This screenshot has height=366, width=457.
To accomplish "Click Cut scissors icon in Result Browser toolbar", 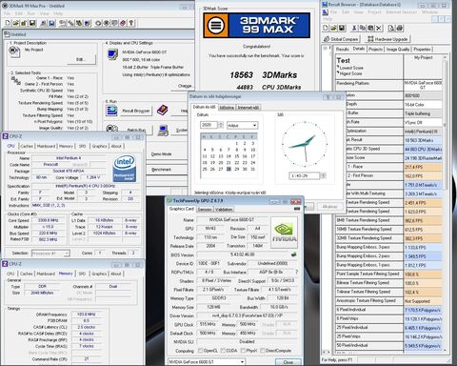I will (354, 29).
